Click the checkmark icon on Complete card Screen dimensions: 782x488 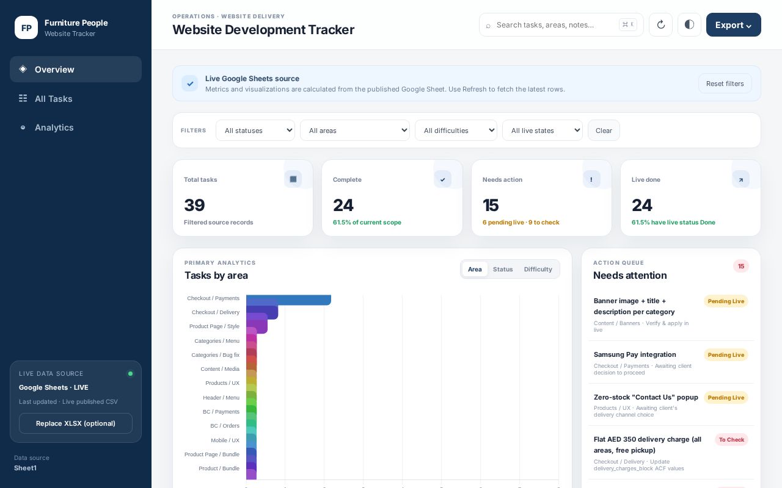(x=442, y=179)
